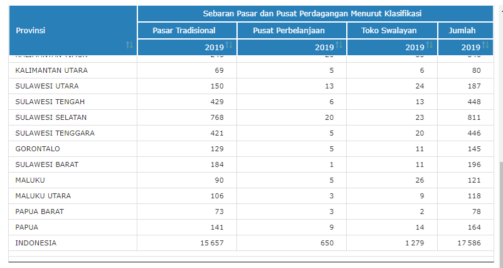The image size is (503, 268).
Task: Click Sulawesi Tengah Jumlah 448
Action: tap(474, 102)
